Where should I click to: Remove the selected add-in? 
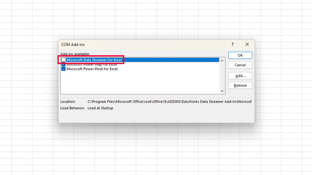click(x=240, y=85)
